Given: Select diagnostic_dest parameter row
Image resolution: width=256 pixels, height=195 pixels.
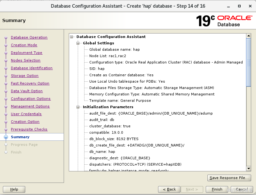Looking at the screenshot, I should [x=120, y=158].
